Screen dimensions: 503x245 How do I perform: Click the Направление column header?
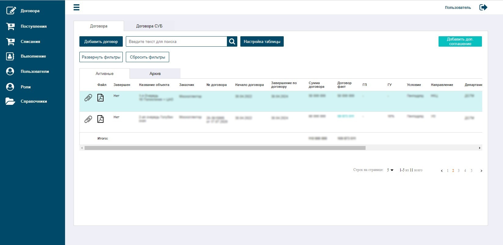442,85
